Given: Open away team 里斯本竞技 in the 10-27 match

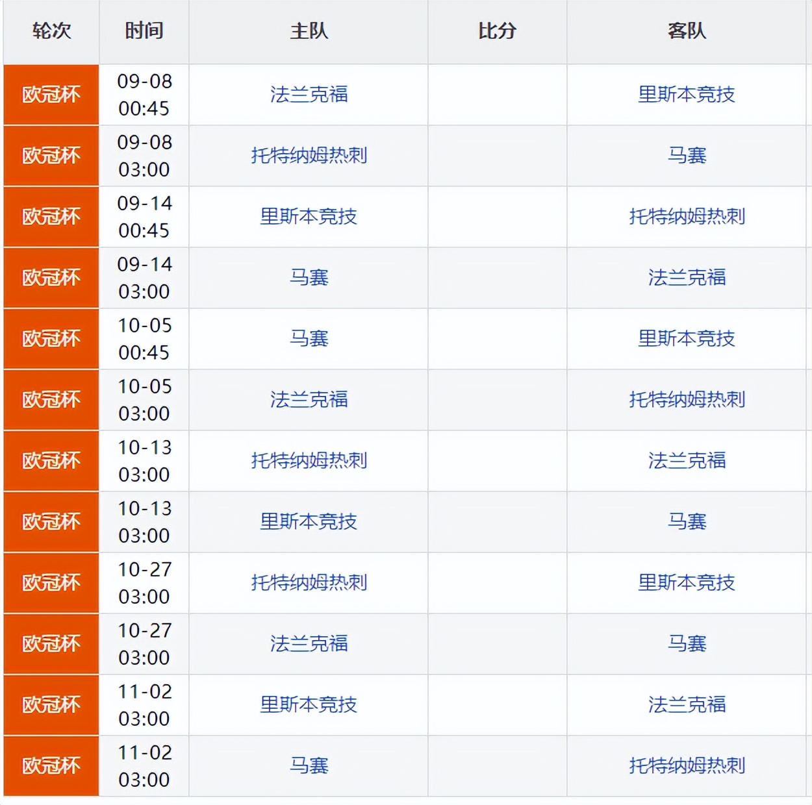Looking at the screenshot, I should click(687, 583).
